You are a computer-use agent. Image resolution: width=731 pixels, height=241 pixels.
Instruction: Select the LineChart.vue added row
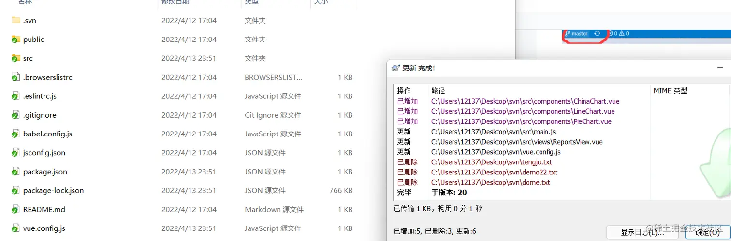point(523,111)
